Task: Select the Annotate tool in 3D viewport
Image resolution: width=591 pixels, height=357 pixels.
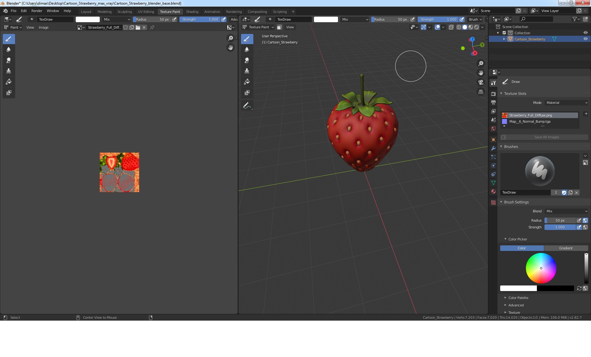Action: tap(247, 106)
